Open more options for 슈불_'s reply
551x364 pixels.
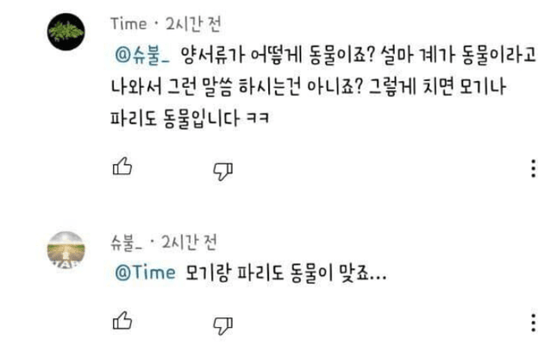click(x=533, y=323)
